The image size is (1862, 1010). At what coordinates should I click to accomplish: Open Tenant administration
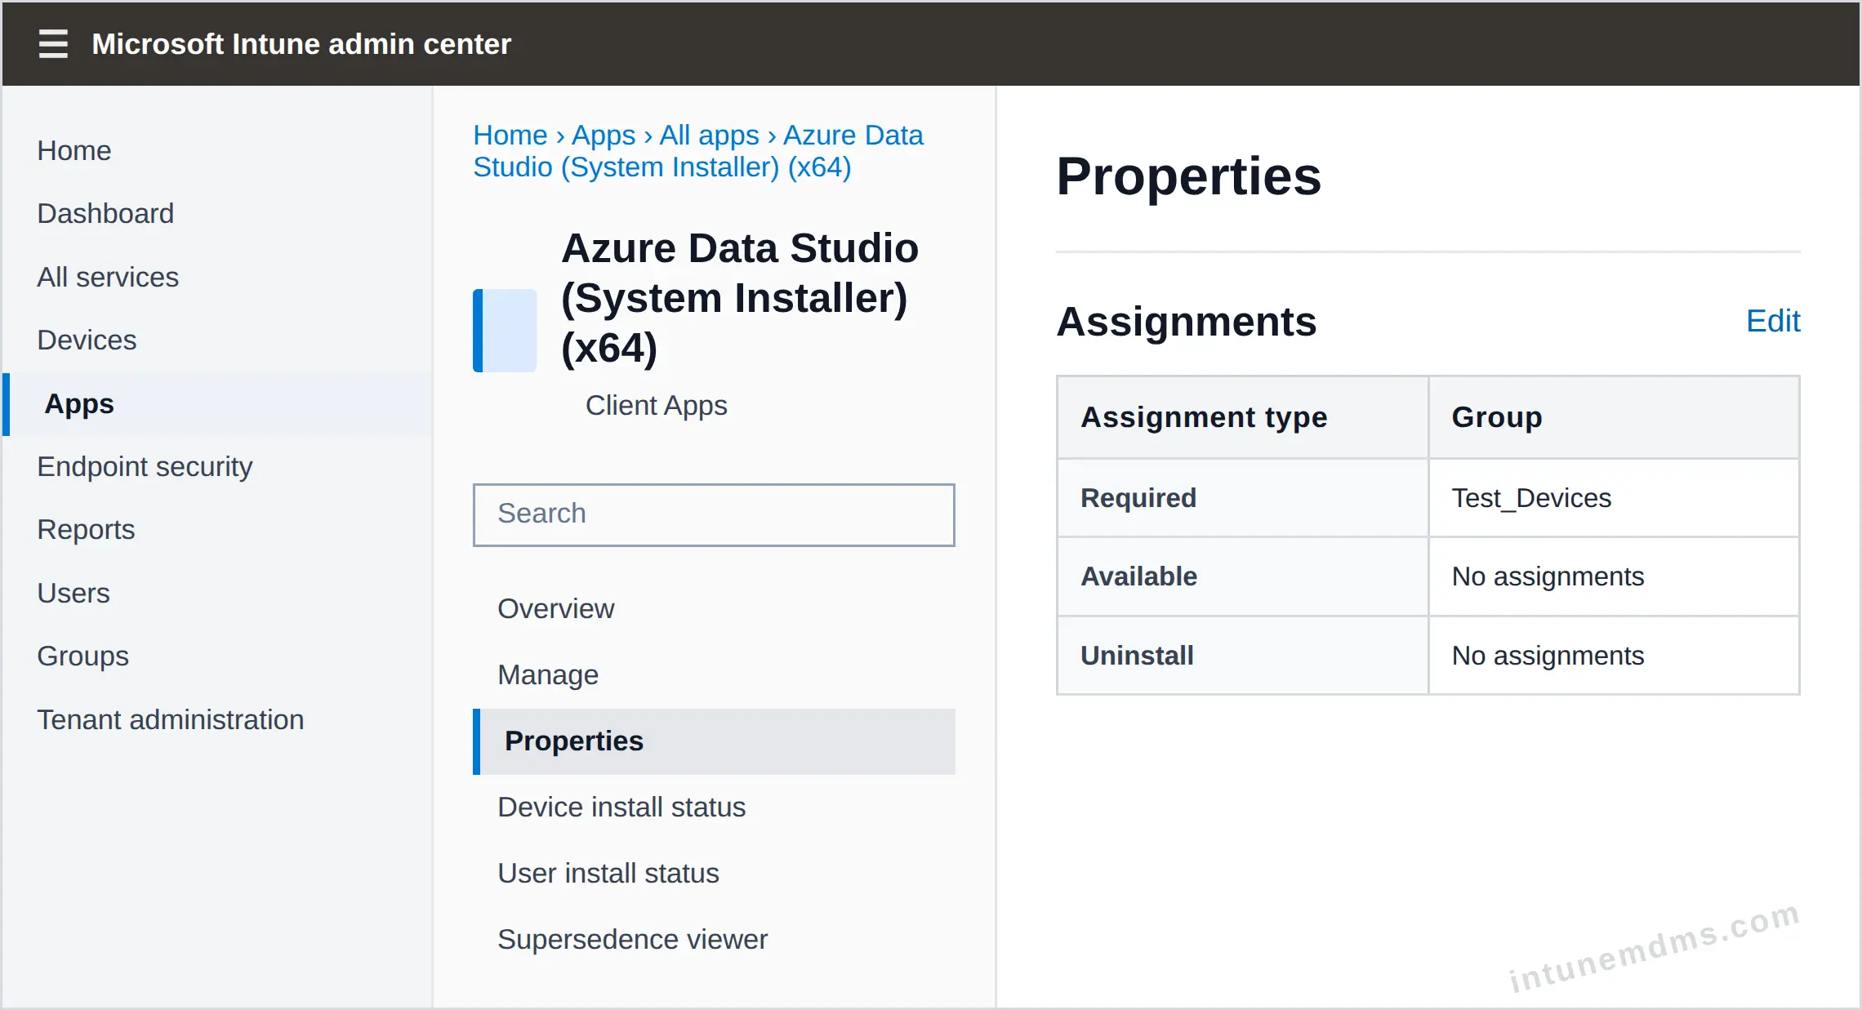click(171, 719)
